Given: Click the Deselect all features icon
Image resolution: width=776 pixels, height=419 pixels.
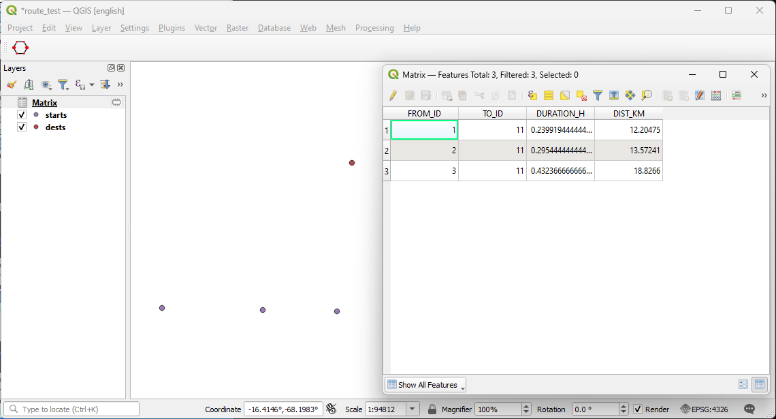Looking at the screenshot, I should [x=581, y=95].
